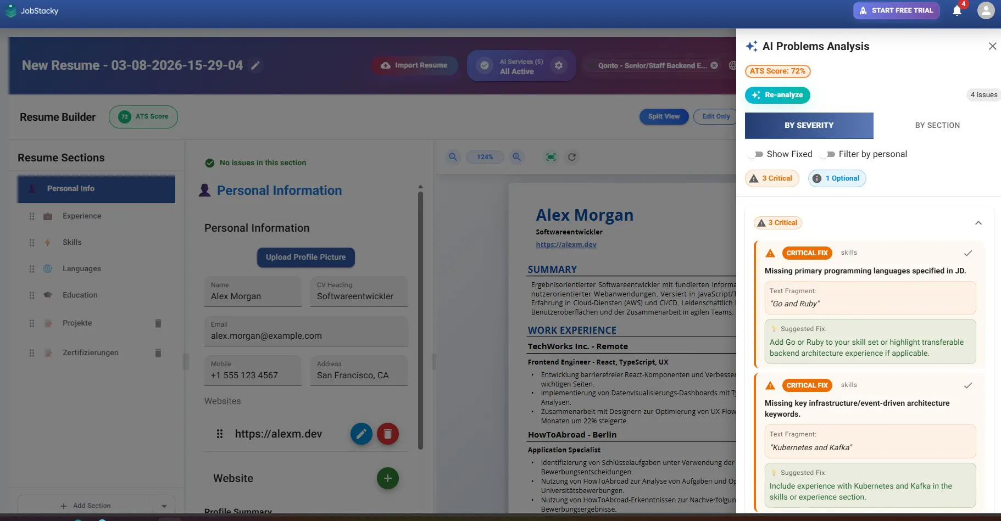The image size is (1001, 521).
Task: Open the Zertifizierungen section
Action: (x=91, y=353)
